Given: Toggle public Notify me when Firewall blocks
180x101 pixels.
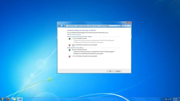Looking at the screenshot, I should tap(74, 54).
